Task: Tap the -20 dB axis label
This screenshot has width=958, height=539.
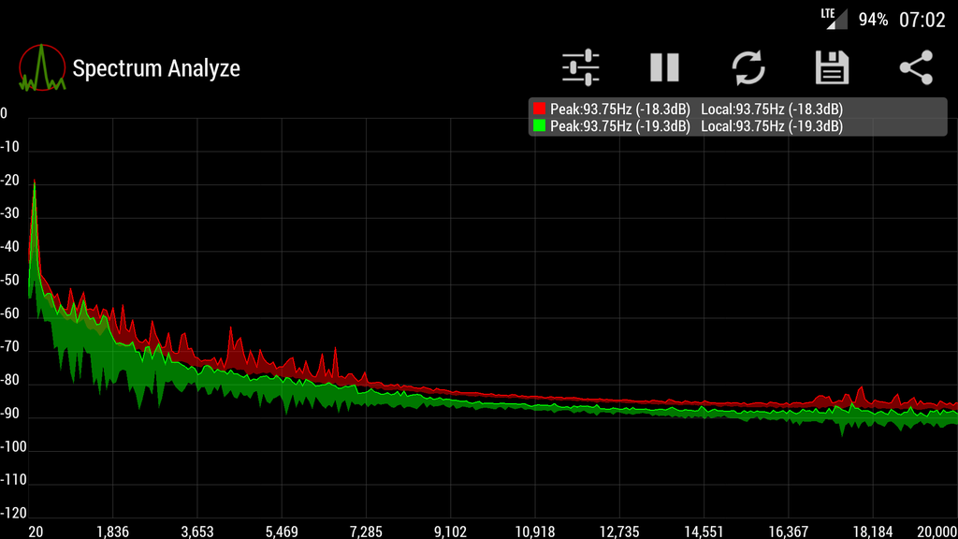Action: (9, 181)
